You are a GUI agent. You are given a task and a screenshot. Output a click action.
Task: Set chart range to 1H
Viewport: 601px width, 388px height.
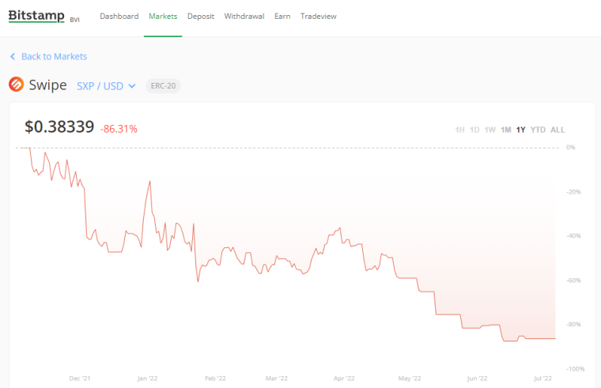click(x=460, y=130)
